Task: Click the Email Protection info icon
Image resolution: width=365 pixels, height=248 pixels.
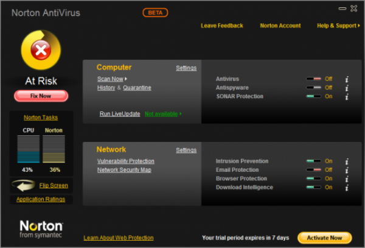Action: pos(347,171)
